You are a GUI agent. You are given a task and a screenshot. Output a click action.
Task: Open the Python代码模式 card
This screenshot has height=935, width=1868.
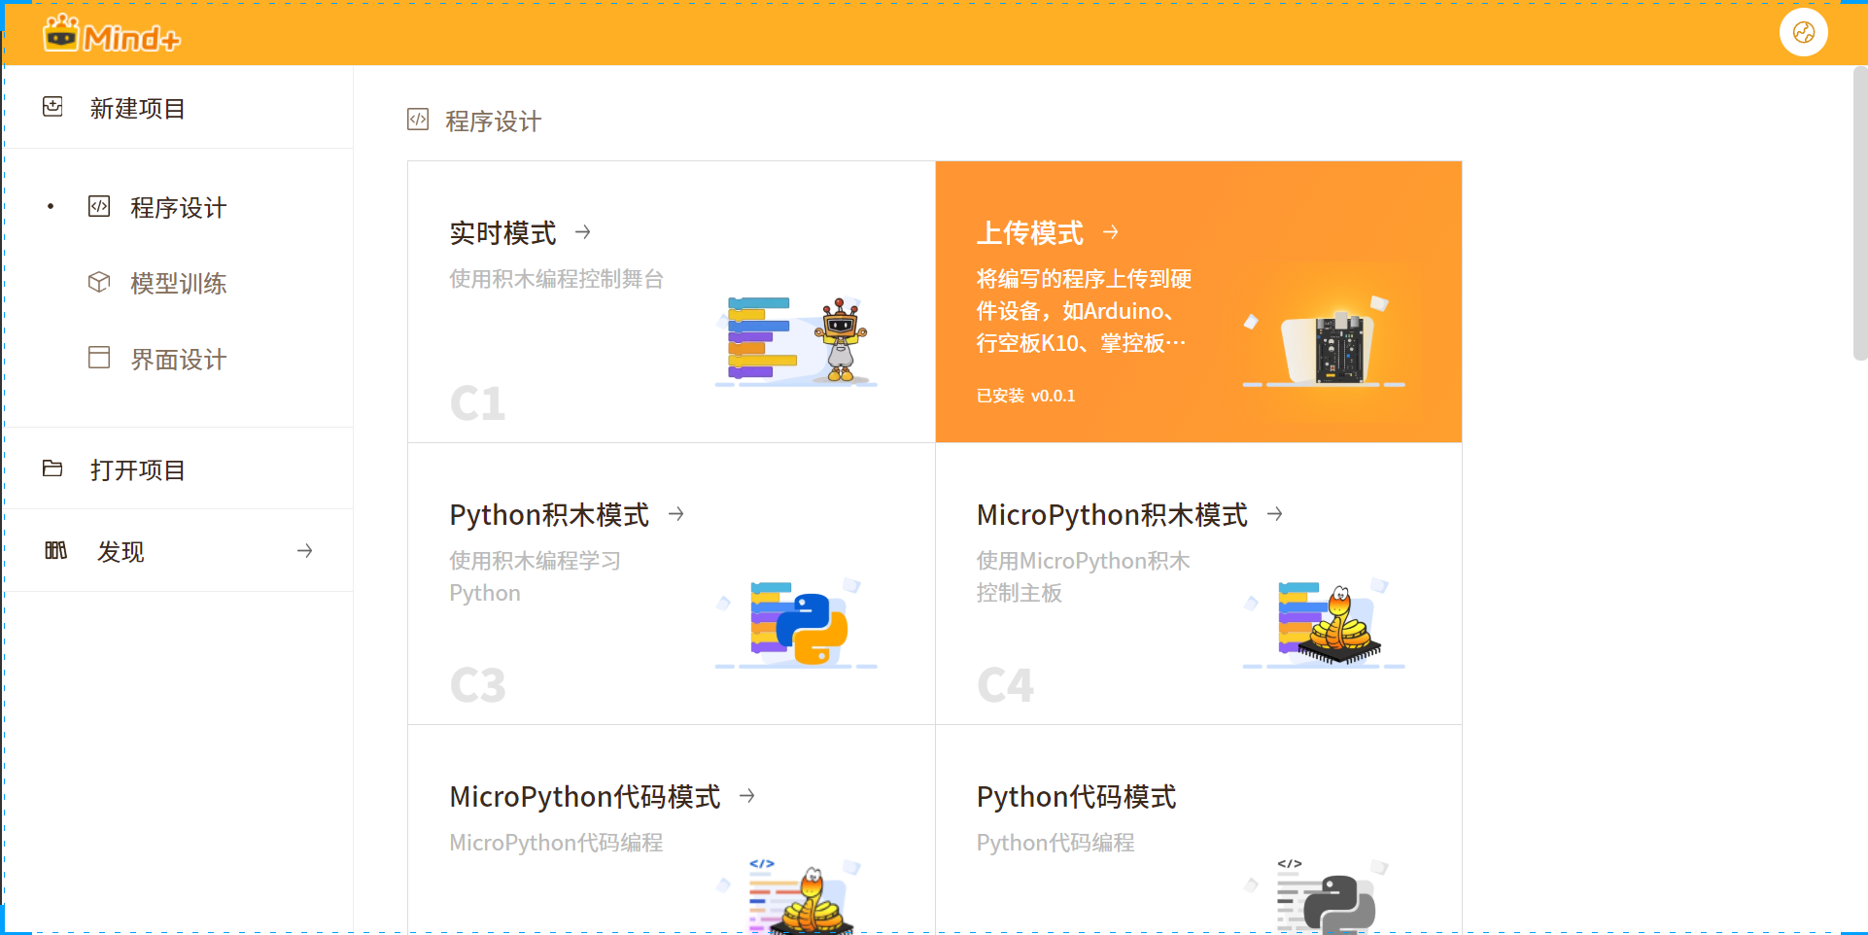(1198, 829)
